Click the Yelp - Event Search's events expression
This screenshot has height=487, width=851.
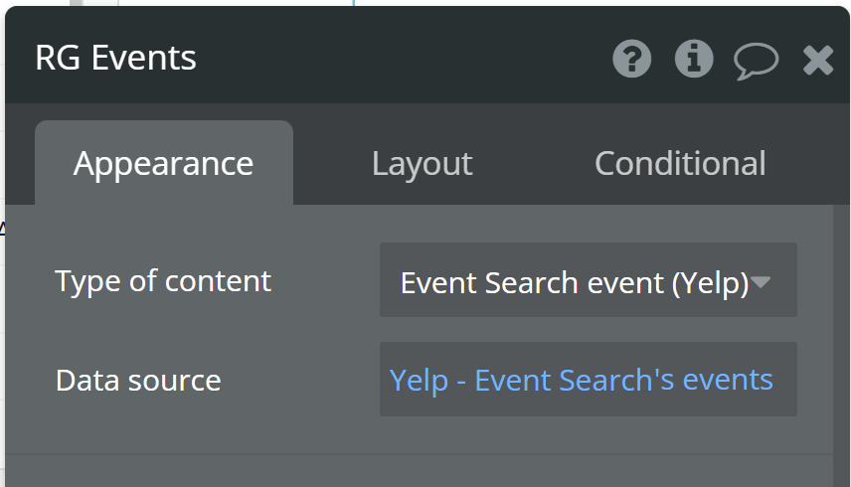click(581, 380)
